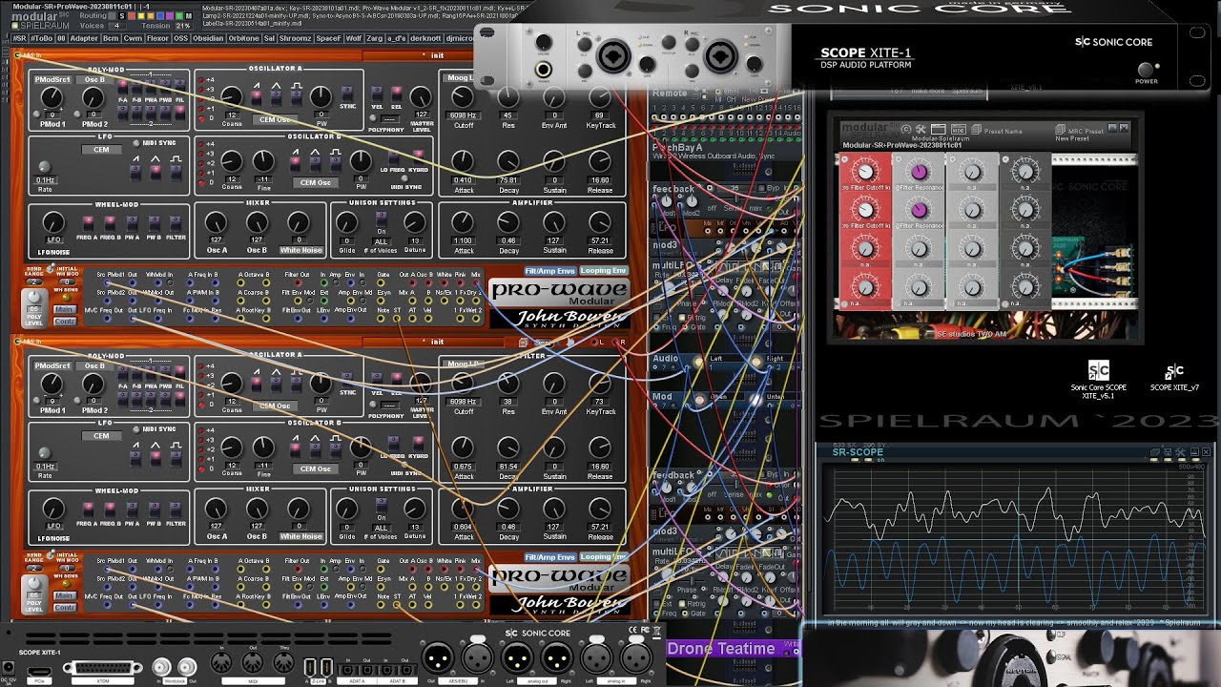The width and height of the screenshot is (1221, 687).
Task: Open White Noise source dropdown in upper Mixer
Action: coord(300,250)
